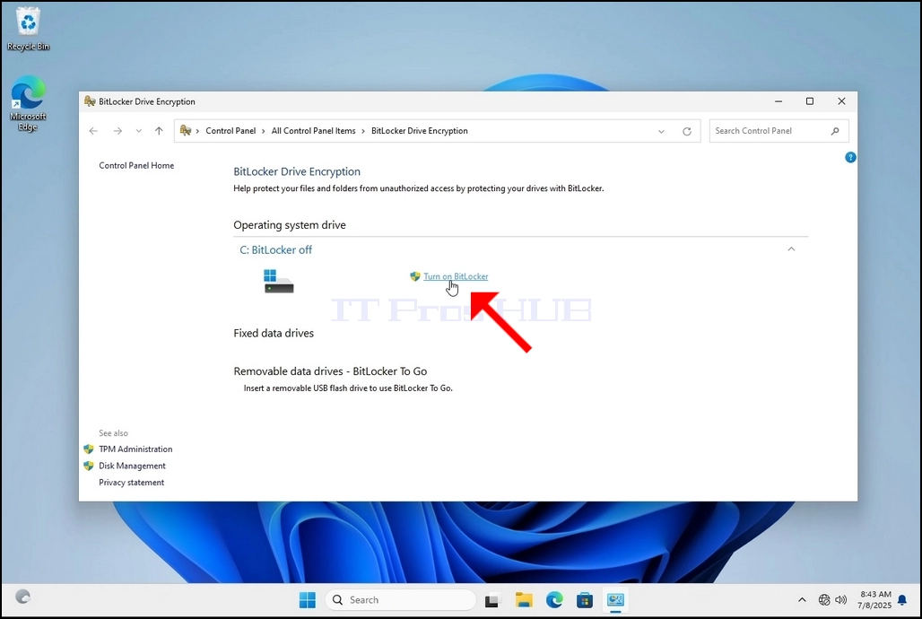Viewport: 922px width, 619px height.
Task: Click the BitLocker window title bar icon
Action: pos(90,101)
